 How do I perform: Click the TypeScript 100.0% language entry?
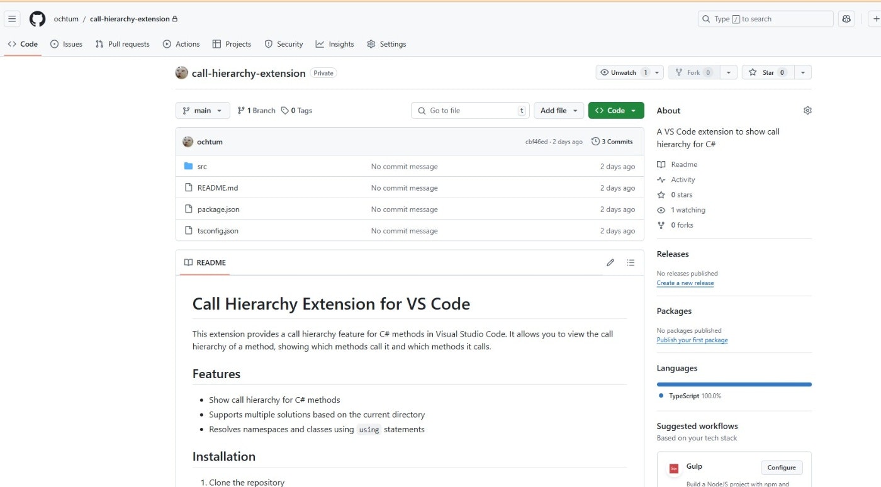(x=690, y=396)
